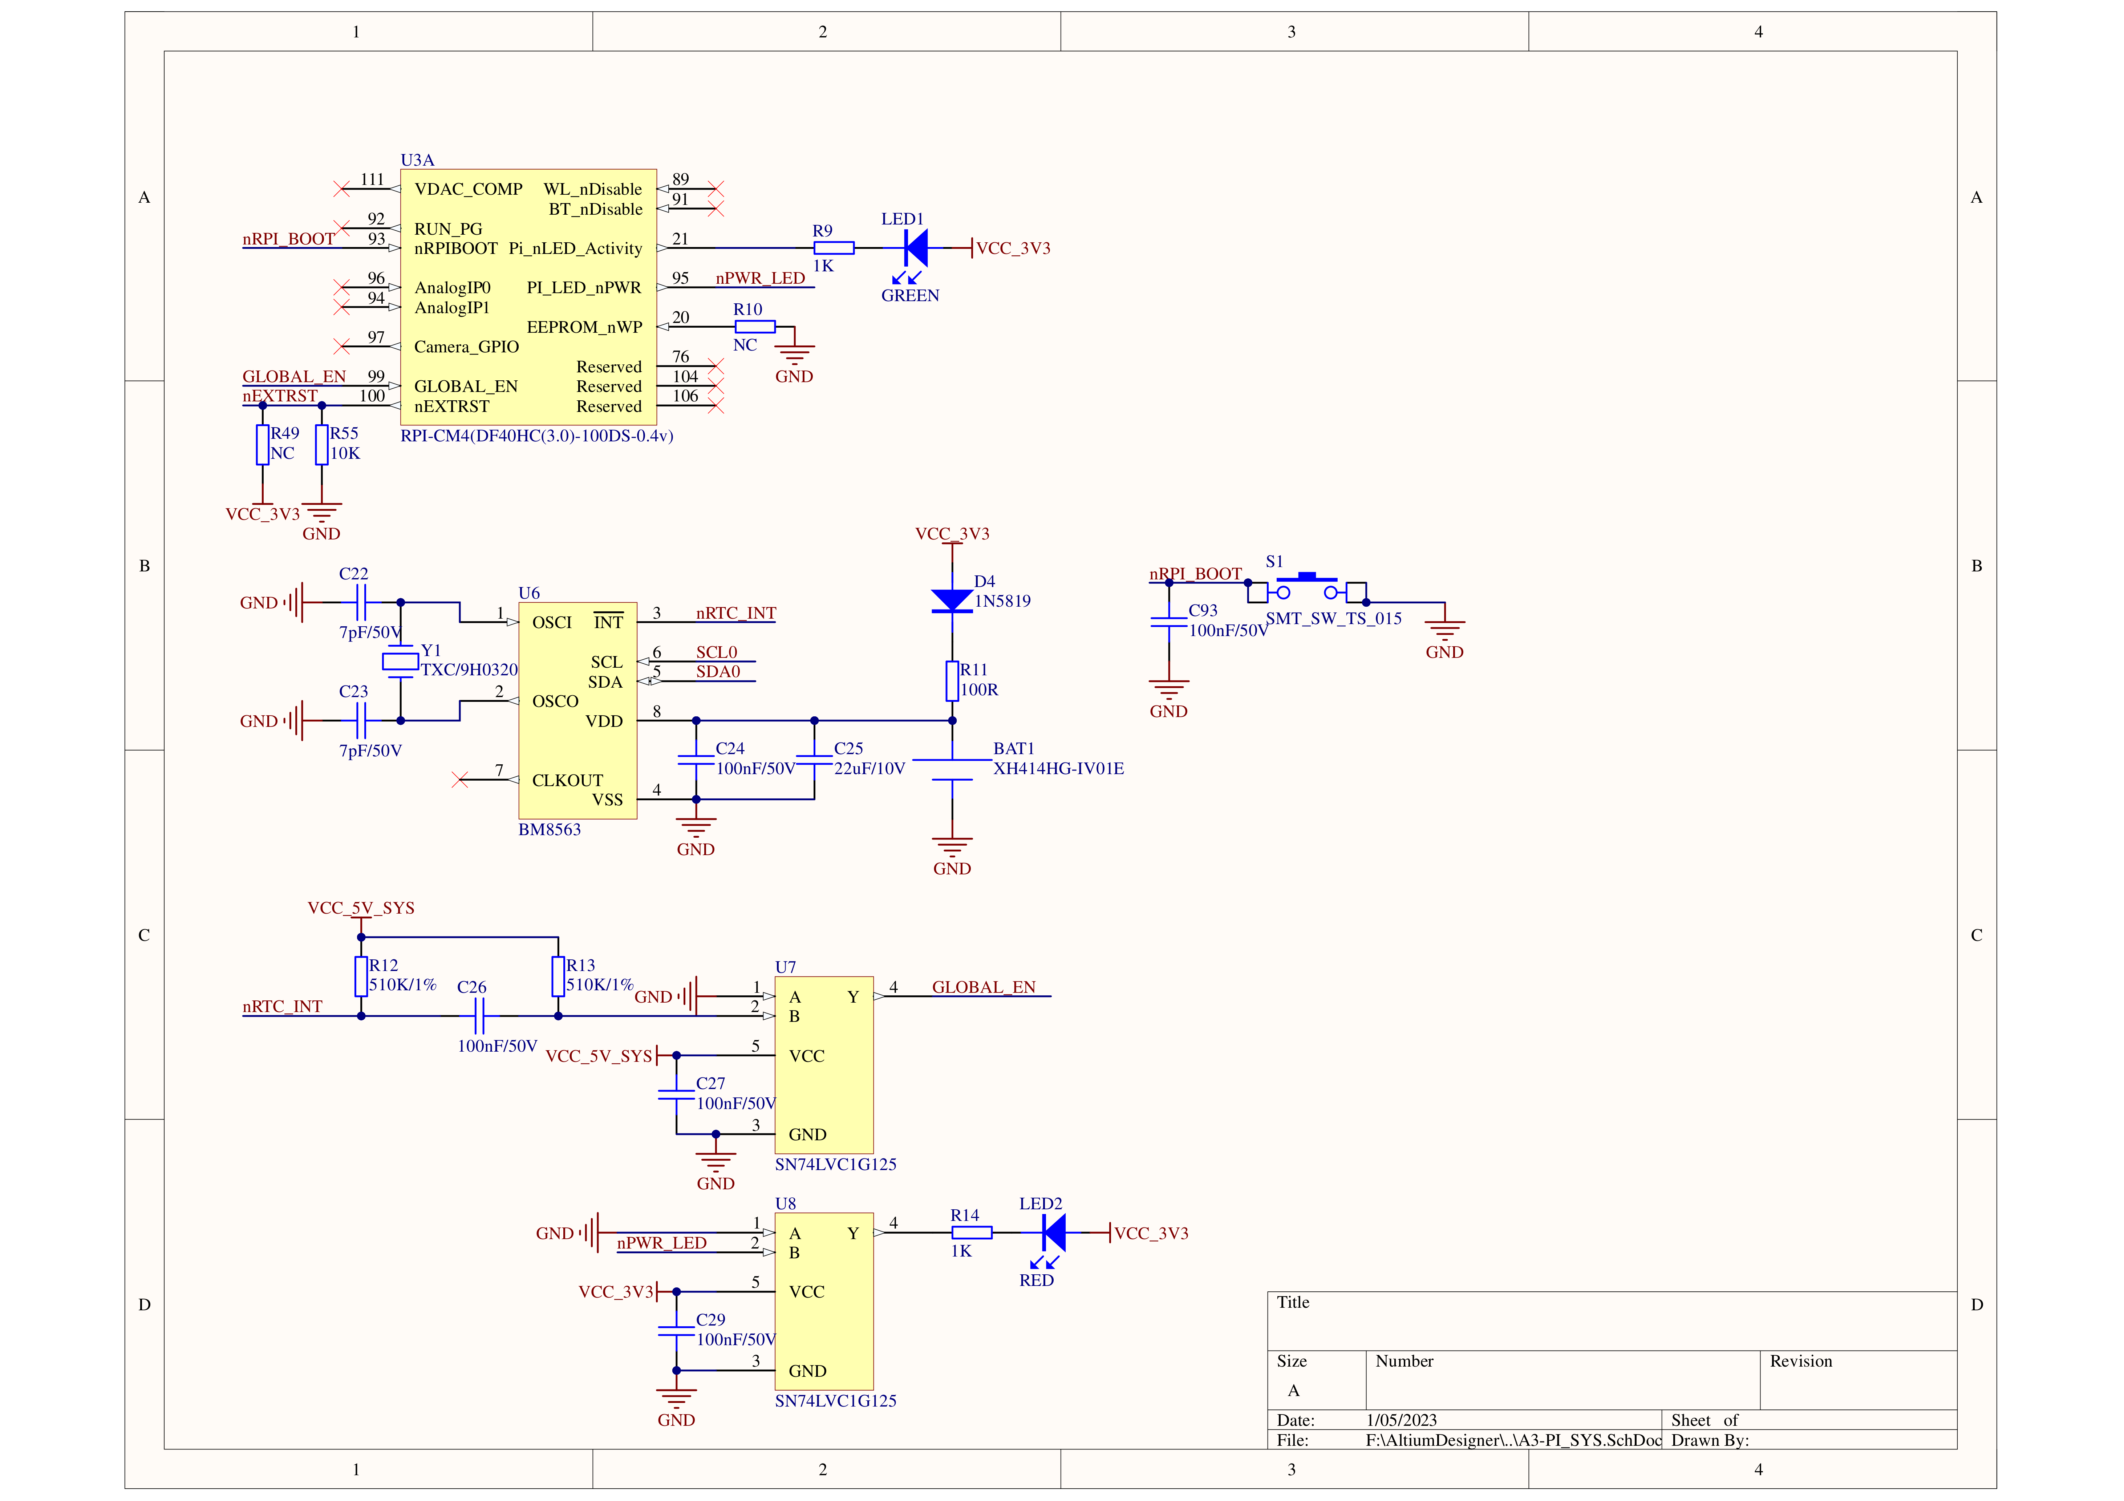
Task: Click the Drawn By field in title block
Action: coord(1809,1440)
